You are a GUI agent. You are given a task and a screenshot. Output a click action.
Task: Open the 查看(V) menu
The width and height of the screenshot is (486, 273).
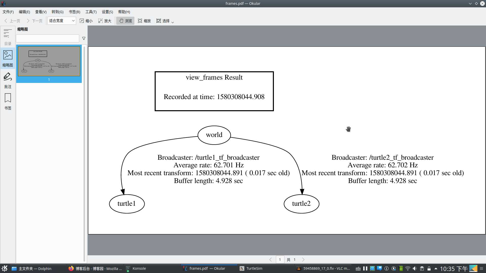tap(41, 12)
